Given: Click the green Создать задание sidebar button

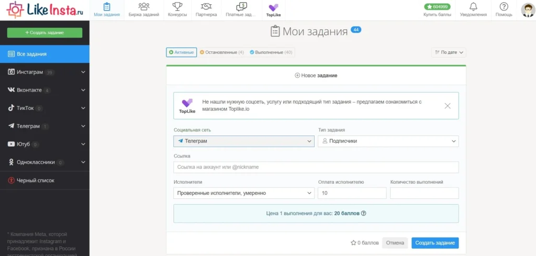Looking at the screenshot, I should point(45,32).
